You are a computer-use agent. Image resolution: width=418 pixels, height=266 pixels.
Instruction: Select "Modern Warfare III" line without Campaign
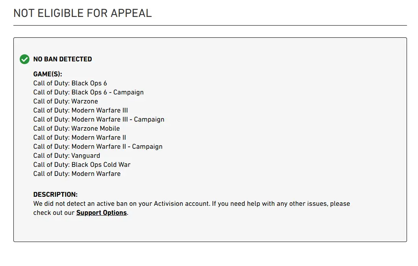point(81,110)
